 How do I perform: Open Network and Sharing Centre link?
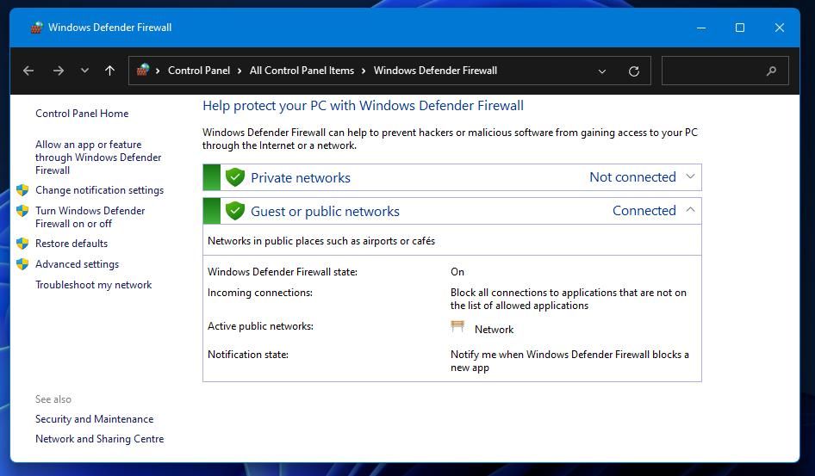coord(99,439)
